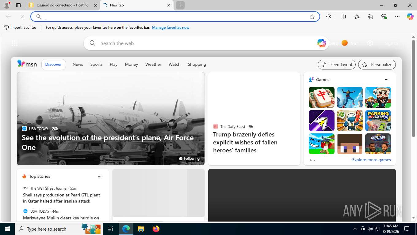Click Import favorites on favorites bar
The image size is (417, 235).
pos(20,28)
